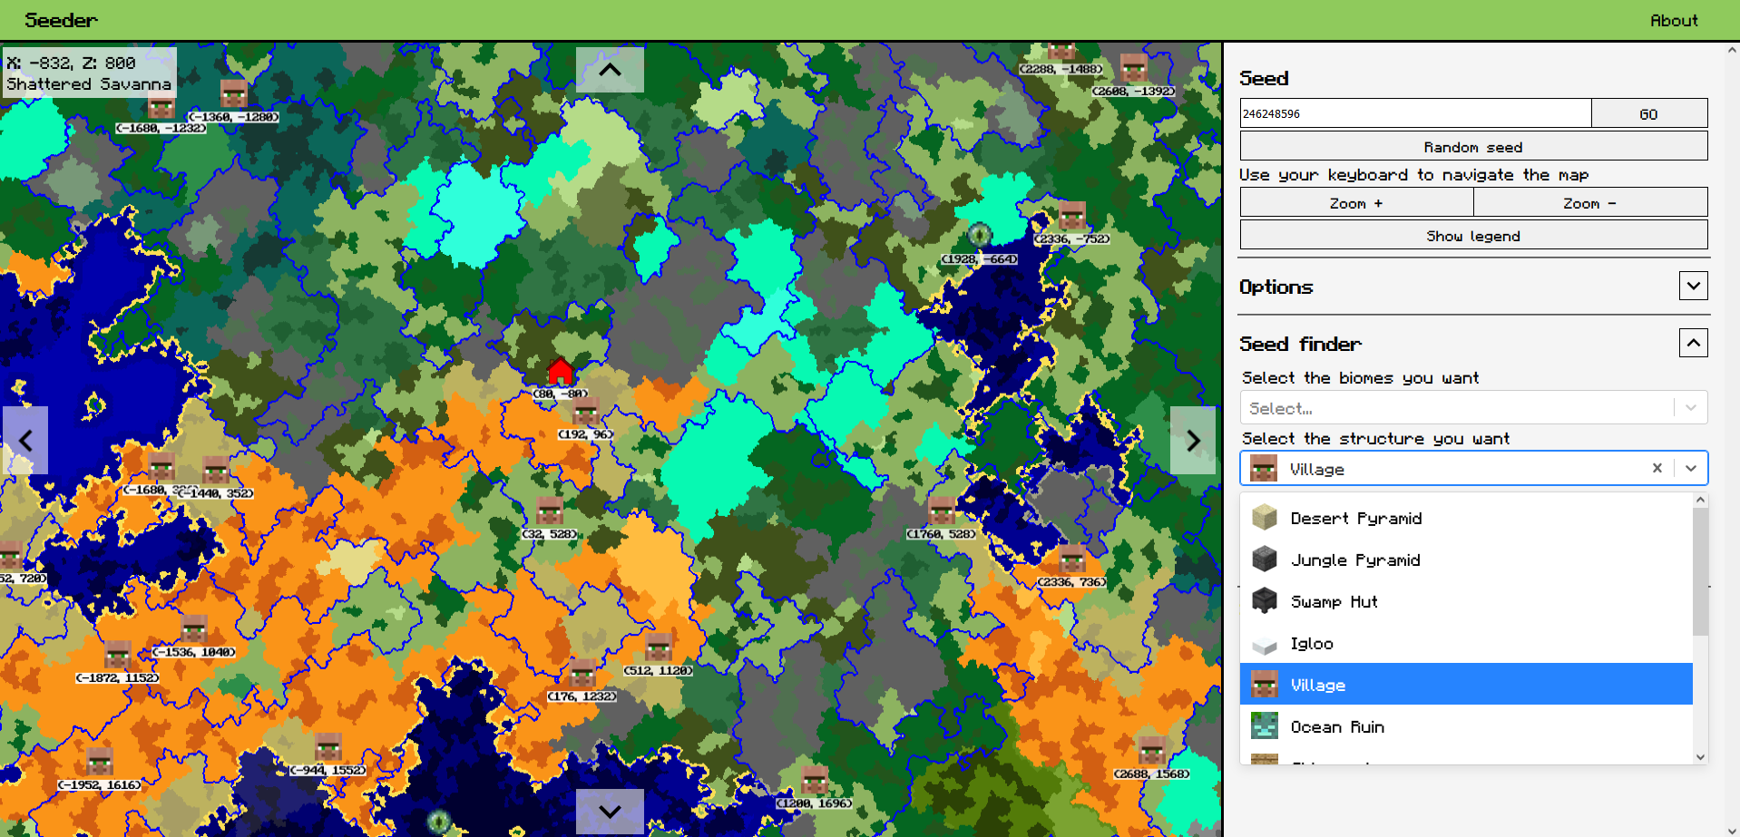This screenshot has height=837, width=1740.
Task: Expand the Options section
Action: [1693, 286]
